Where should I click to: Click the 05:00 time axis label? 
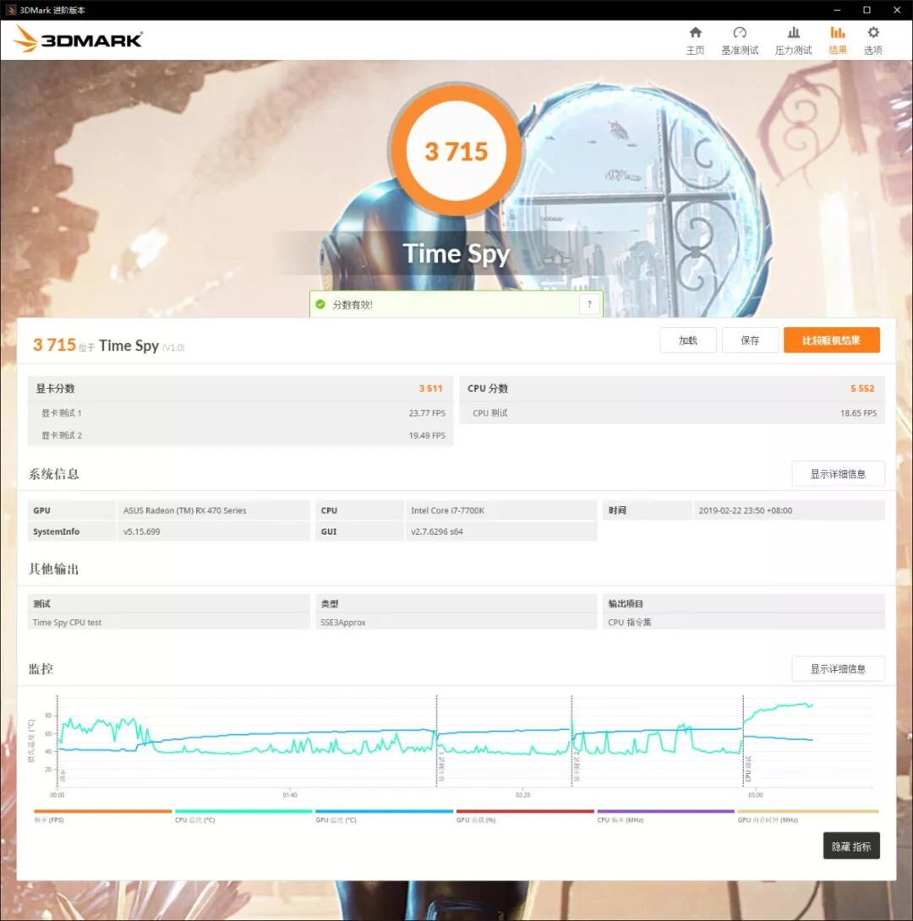coord(756,795)
